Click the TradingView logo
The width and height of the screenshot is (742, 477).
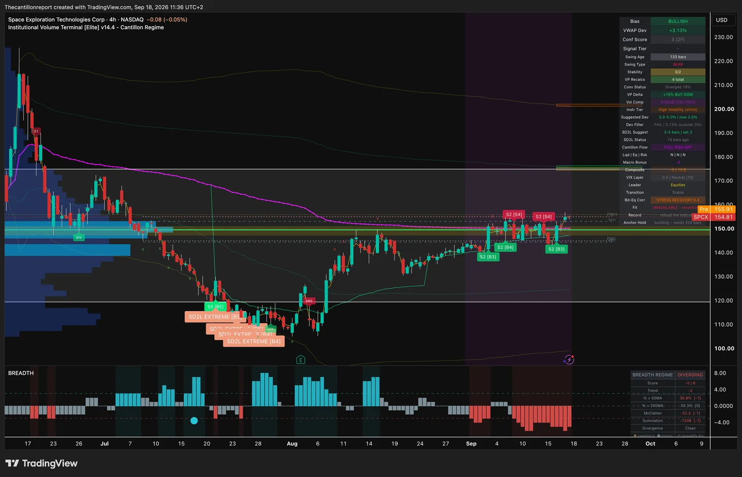(42, 463)
